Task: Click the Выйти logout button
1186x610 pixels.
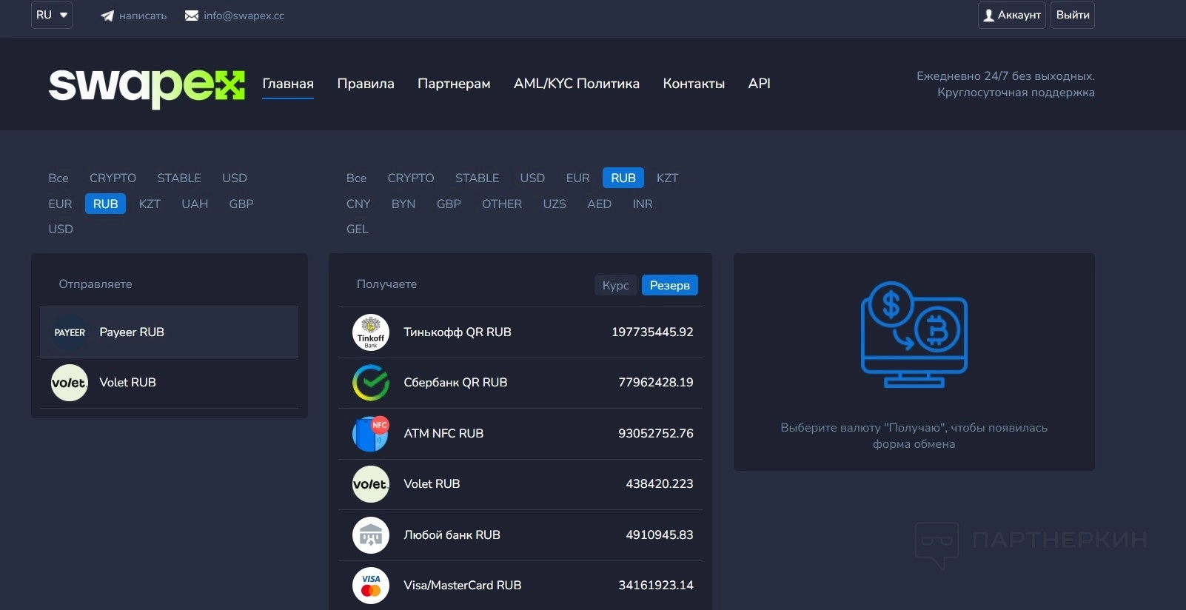Action: pyautogui.click(x=1073, y=15)
